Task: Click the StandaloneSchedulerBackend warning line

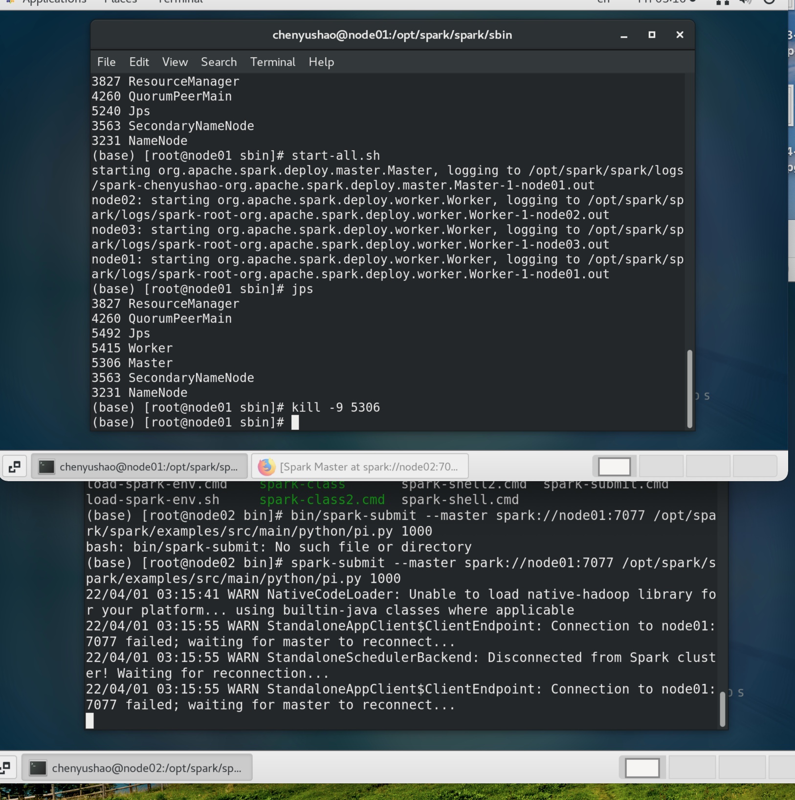Action: 401,665
